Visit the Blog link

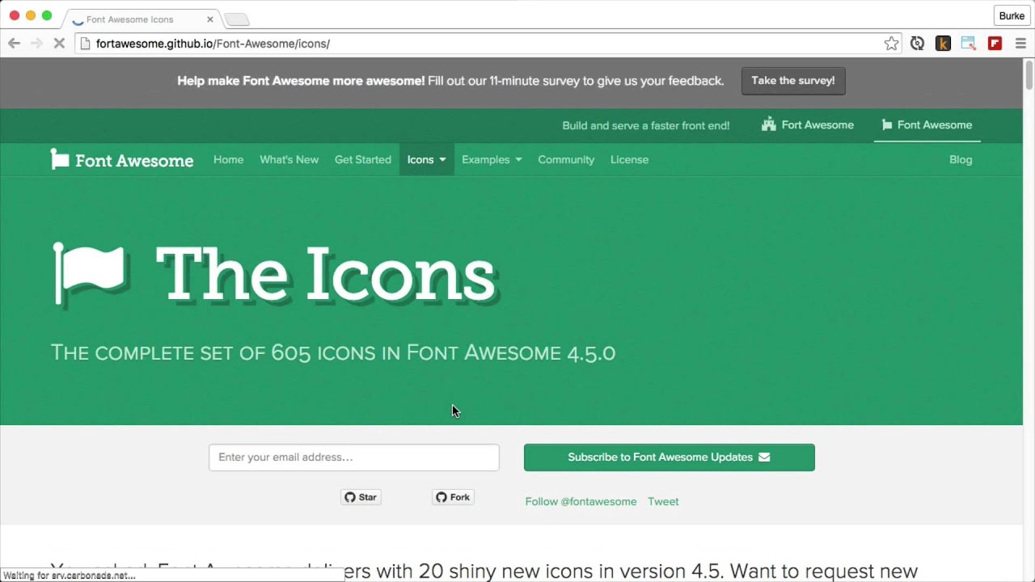click(x=961, y=160)
